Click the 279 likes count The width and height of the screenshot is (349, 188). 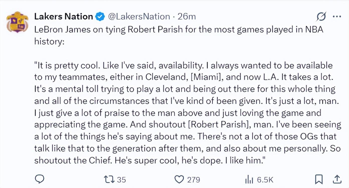click(194, 179)
